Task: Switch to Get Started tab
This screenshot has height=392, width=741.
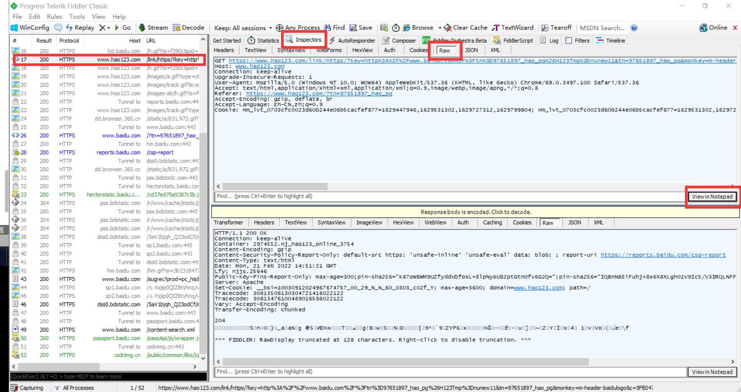Action: point(227,40)
